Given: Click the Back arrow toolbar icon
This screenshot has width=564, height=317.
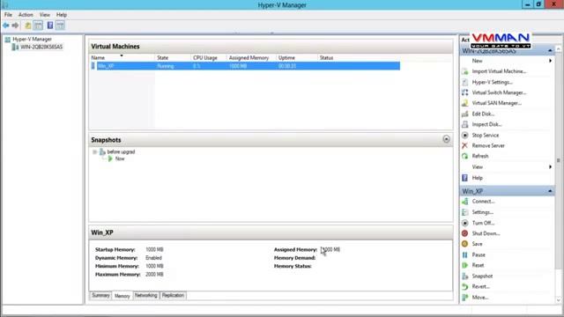Looking at the screenshot, I should click(x=6, y=26).
